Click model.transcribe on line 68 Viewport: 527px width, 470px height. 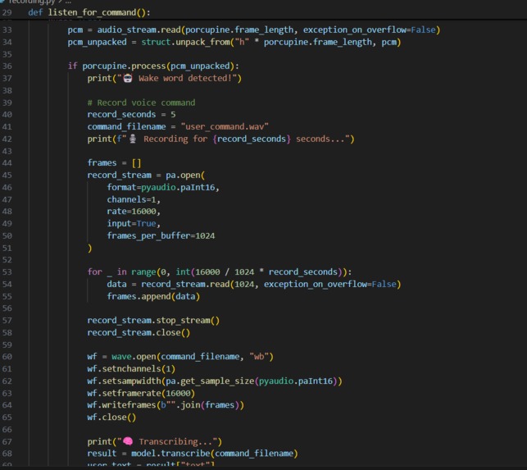tap(170, 454)
